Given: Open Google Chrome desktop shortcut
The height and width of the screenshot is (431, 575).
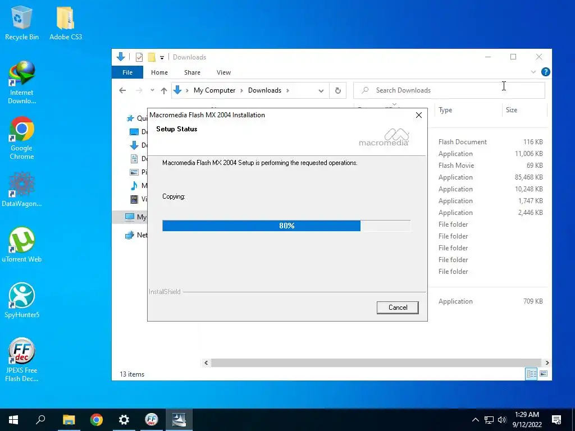Looking at the screenshot, I should 22,138.
